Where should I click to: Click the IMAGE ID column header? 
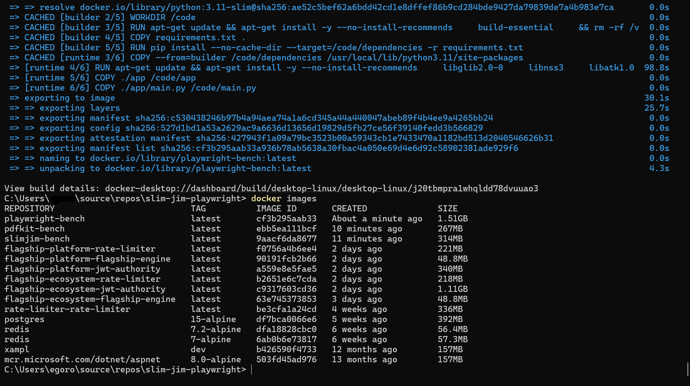click(x=276, y=208)
